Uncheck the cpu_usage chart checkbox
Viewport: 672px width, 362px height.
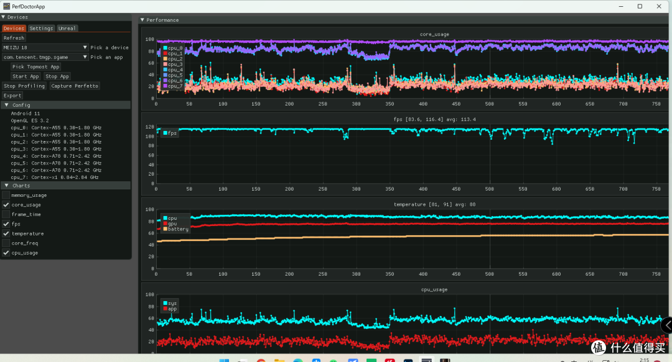tap(6, 253)
